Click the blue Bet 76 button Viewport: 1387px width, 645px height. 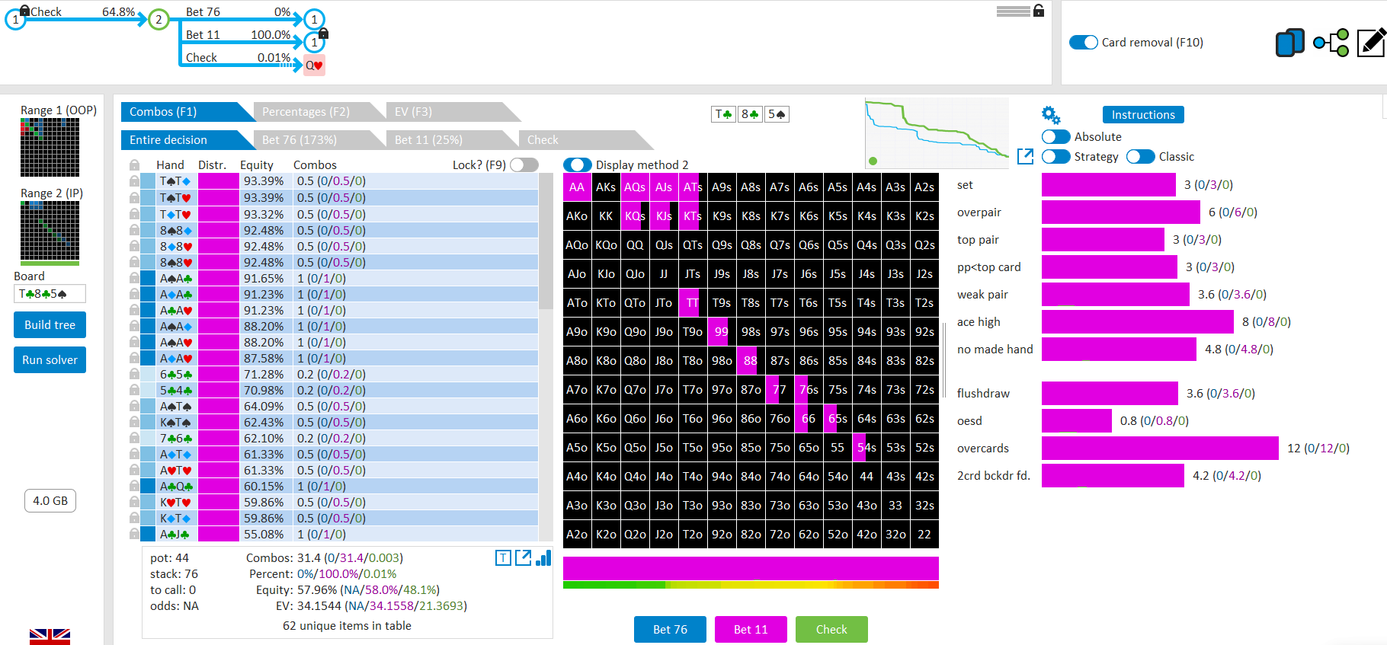click(x=670, y=630)
